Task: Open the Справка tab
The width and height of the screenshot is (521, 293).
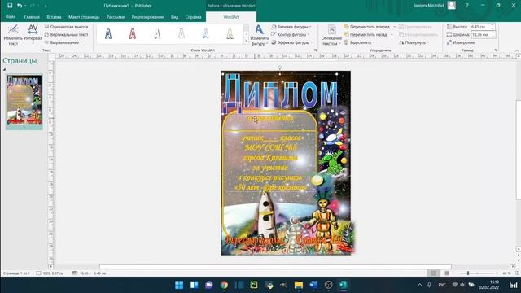Action: coord(194,17)
